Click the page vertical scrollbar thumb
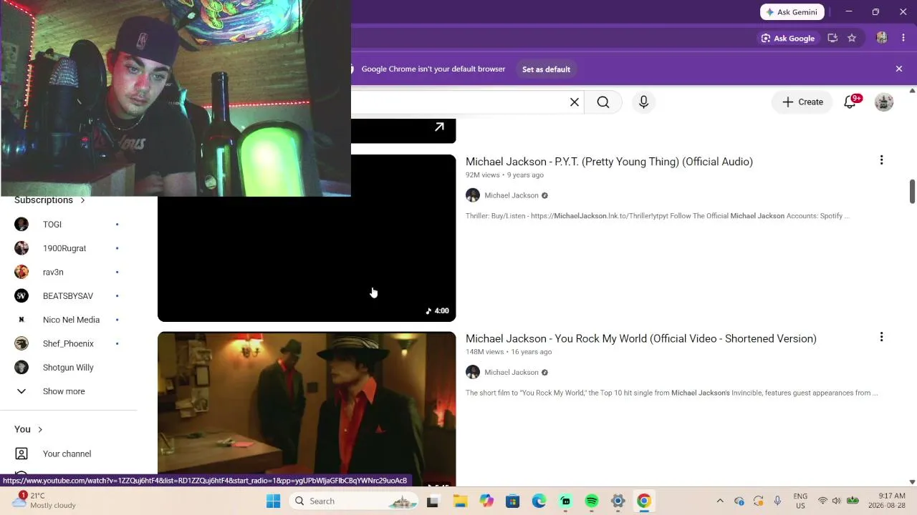This screenshot has width=917, height=515. pyautogui.click(x=912, y=191)
